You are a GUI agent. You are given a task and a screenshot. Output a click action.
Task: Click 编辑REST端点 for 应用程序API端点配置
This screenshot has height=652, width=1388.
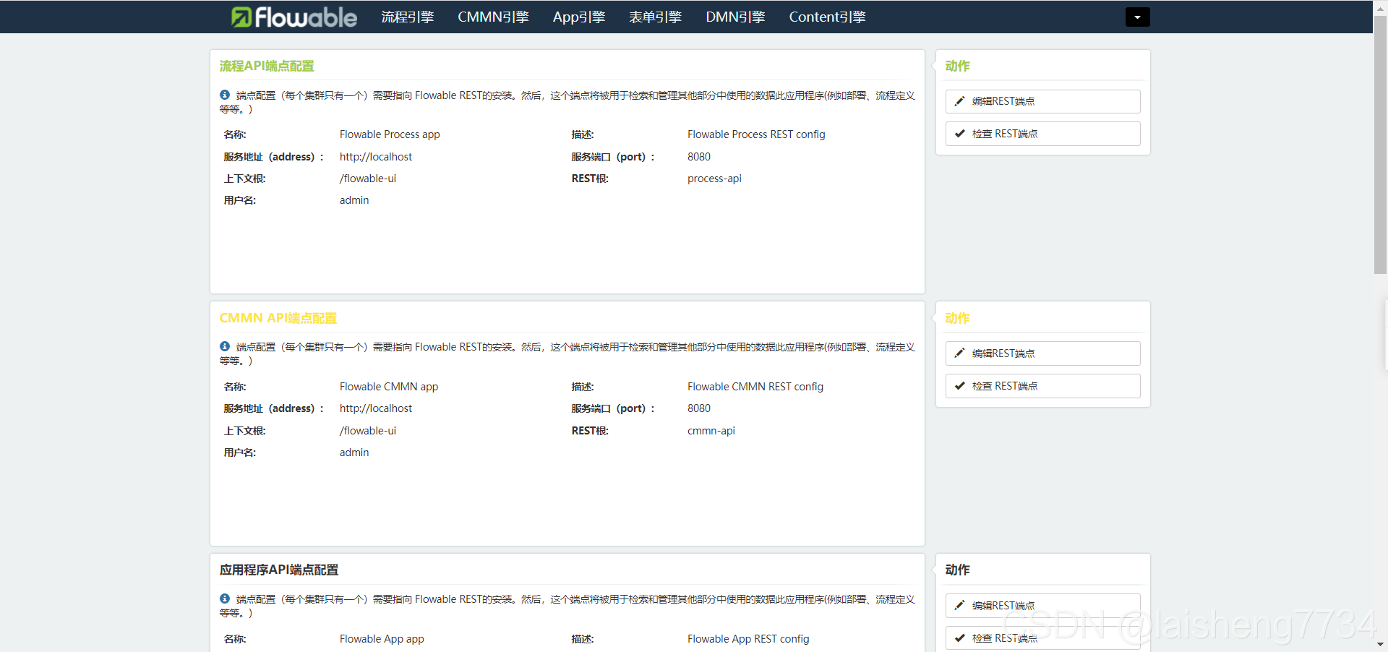(1042, 606)
